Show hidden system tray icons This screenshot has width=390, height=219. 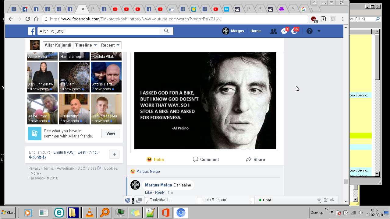pyautogui.click(x=332, y=213)
